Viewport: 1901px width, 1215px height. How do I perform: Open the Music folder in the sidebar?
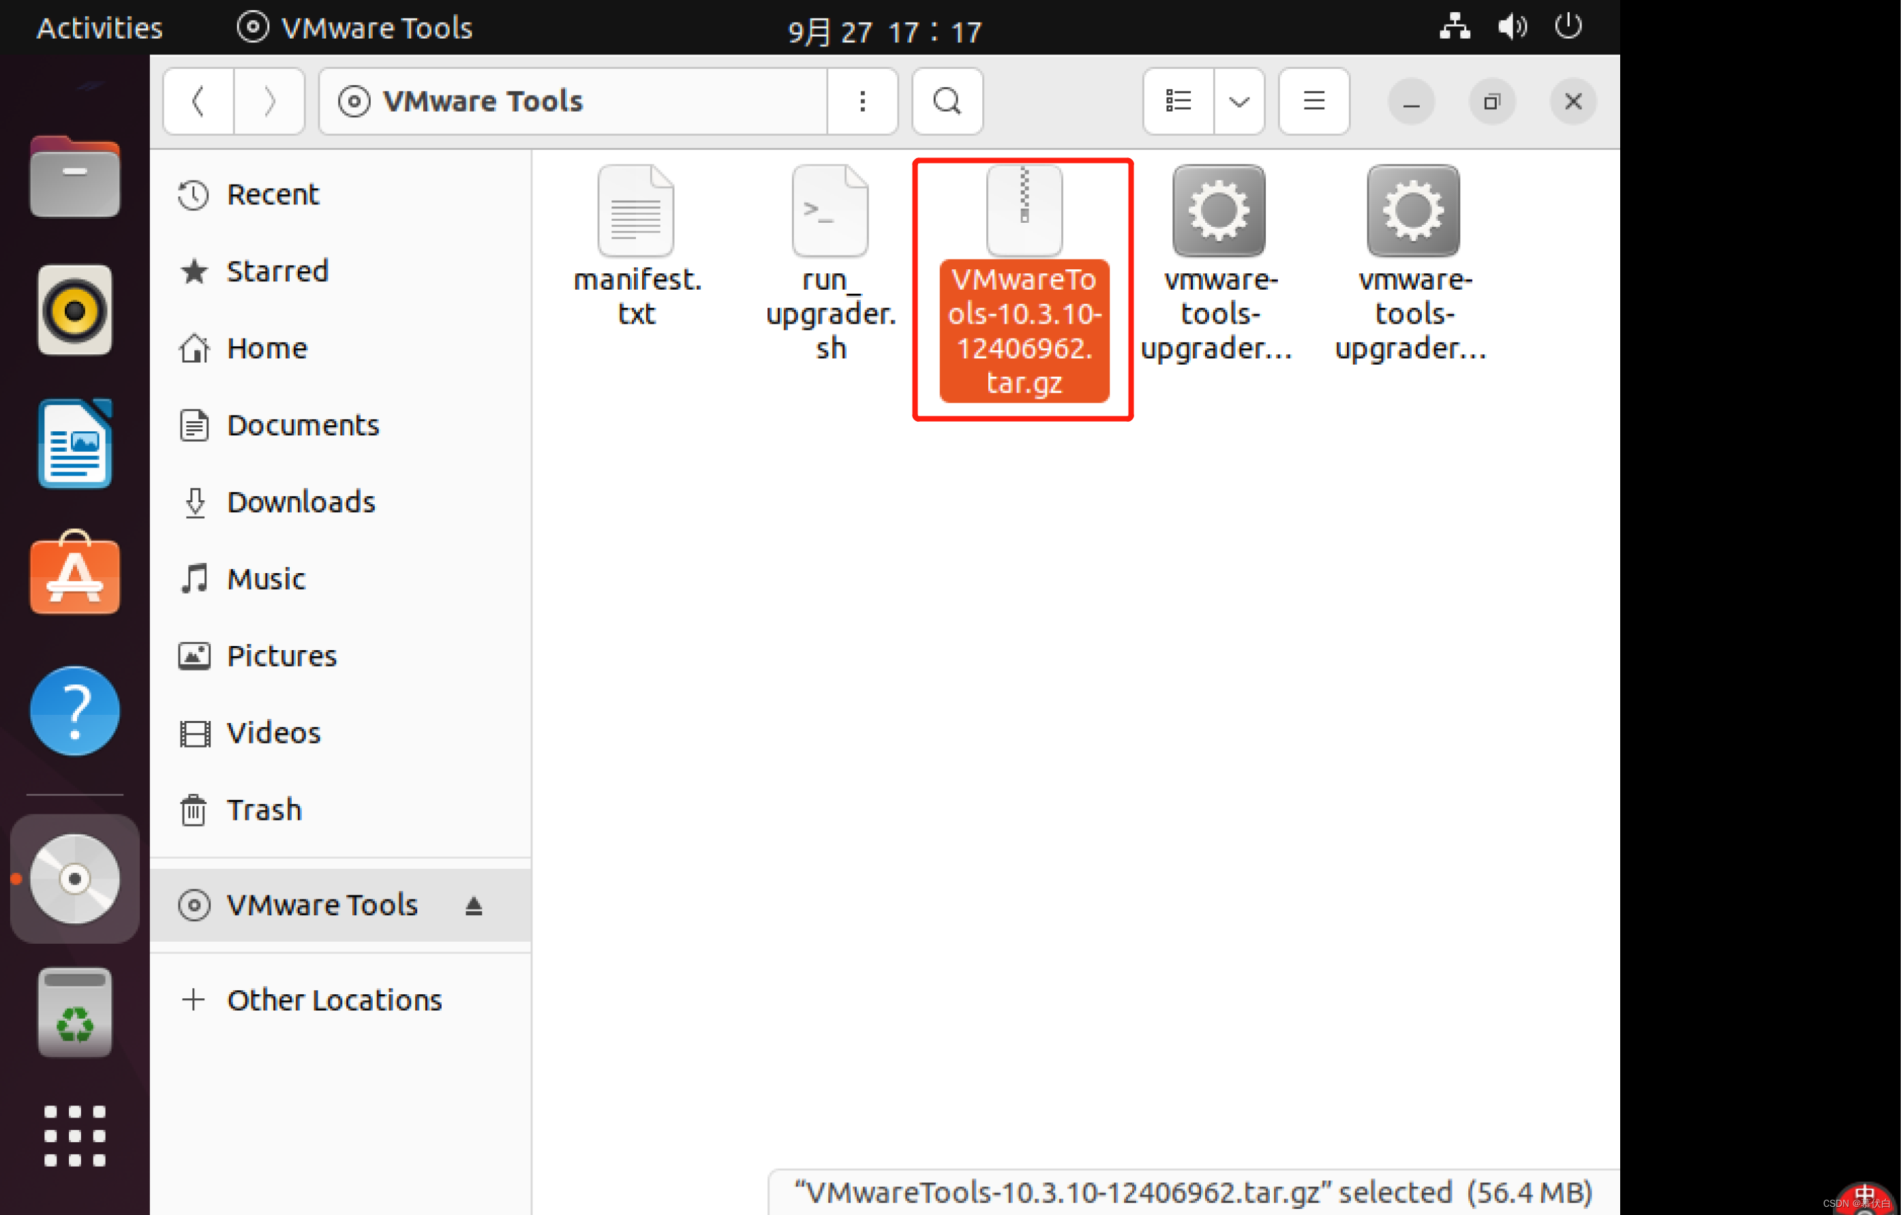340,579
